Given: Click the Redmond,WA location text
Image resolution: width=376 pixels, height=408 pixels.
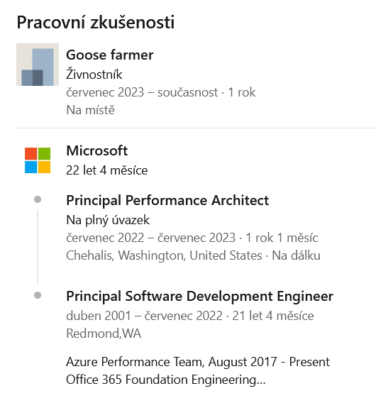Looking at the screenshot, I should coord(104,333).
